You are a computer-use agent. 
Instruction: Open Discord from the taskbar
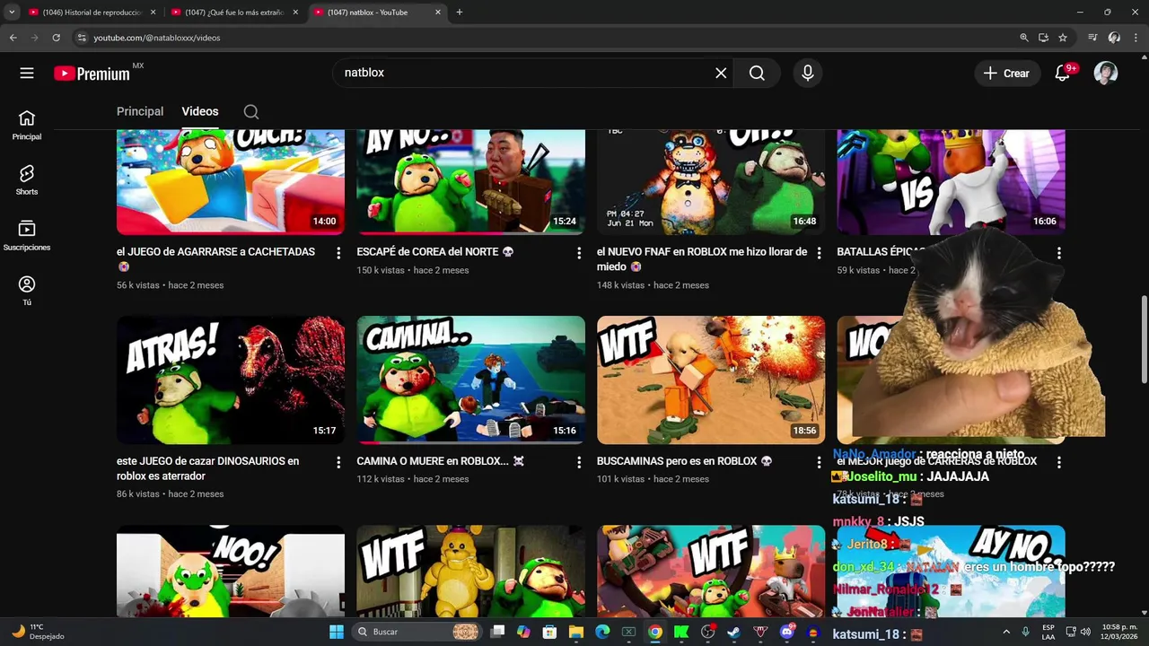(787, 632)
